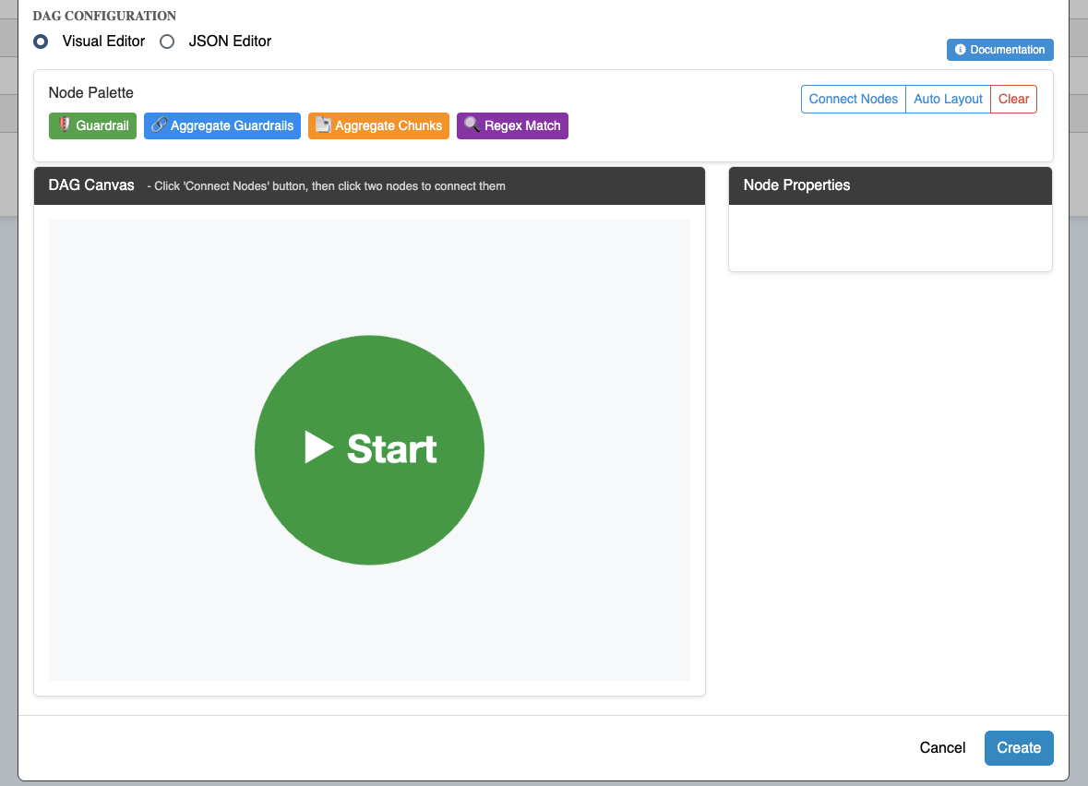Click the DAG Canvas header bar
Viewport: 1088px width, 786px height.
[x=369, y=185]
